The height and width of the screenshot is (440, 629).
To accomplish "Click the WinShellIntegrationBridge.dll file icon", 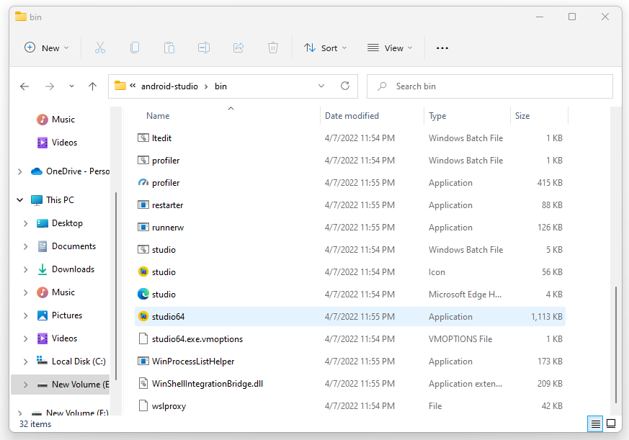I will pyautogui.click(x=143, y=383).
